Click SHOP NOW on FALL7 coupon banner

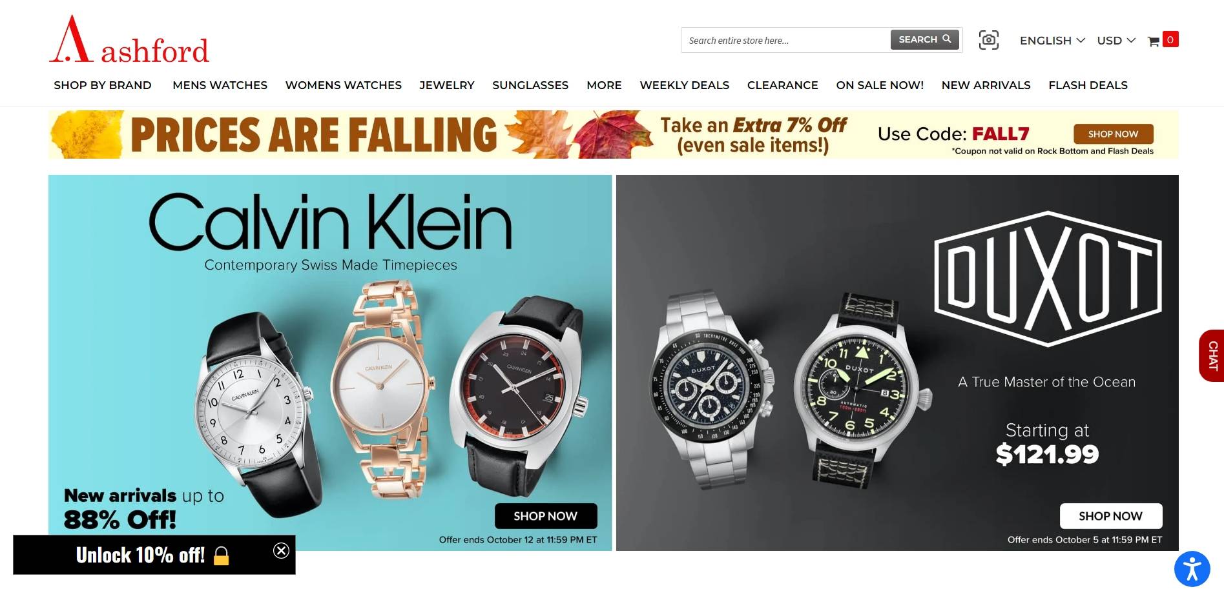click(1113, 134)
